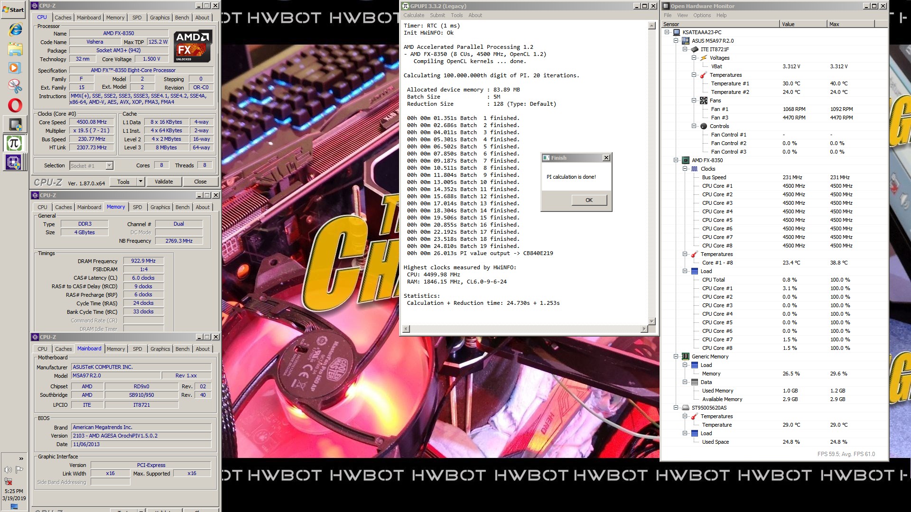Screen dimensions: 911x512
Task: Open the File menu in Open Hardware Monitor
Action: click(x=668, y=15)
